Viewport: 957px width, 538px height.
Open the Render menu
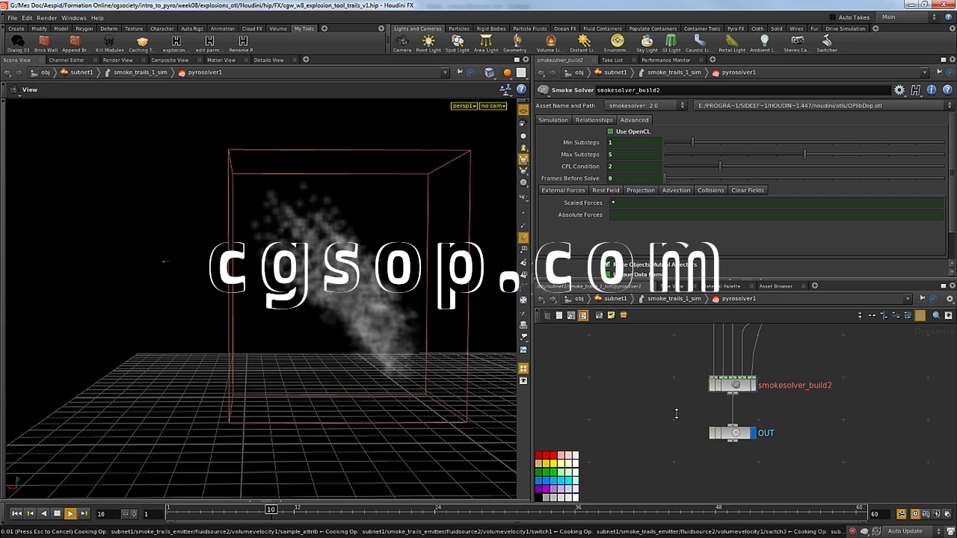click(46, 18)
